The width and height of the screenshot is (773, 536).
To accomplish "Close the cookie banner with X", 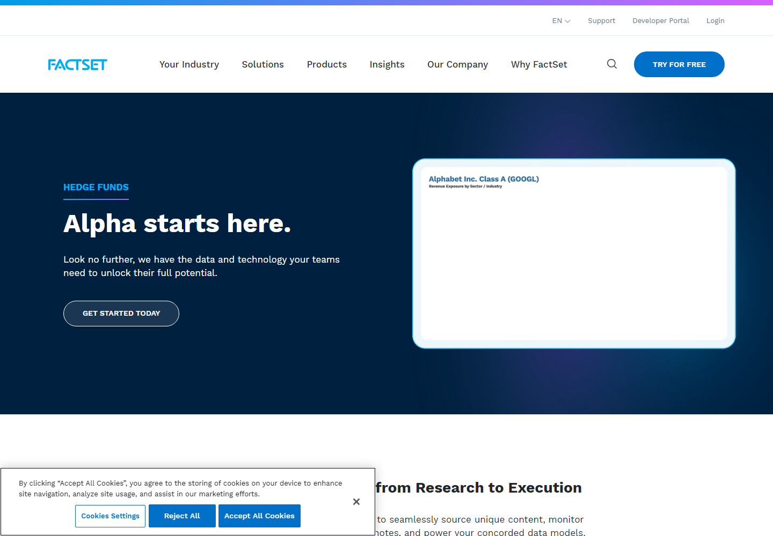I will [x=356, y=502].
